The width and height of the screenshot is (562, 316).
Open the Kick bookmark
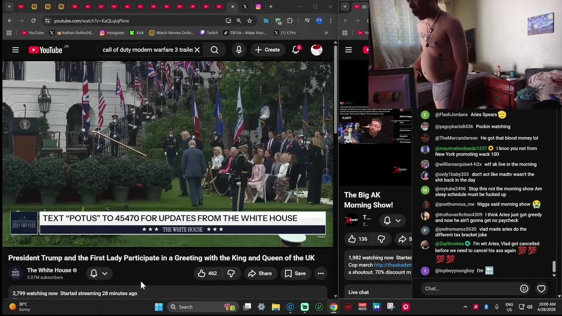coord(137,32)
